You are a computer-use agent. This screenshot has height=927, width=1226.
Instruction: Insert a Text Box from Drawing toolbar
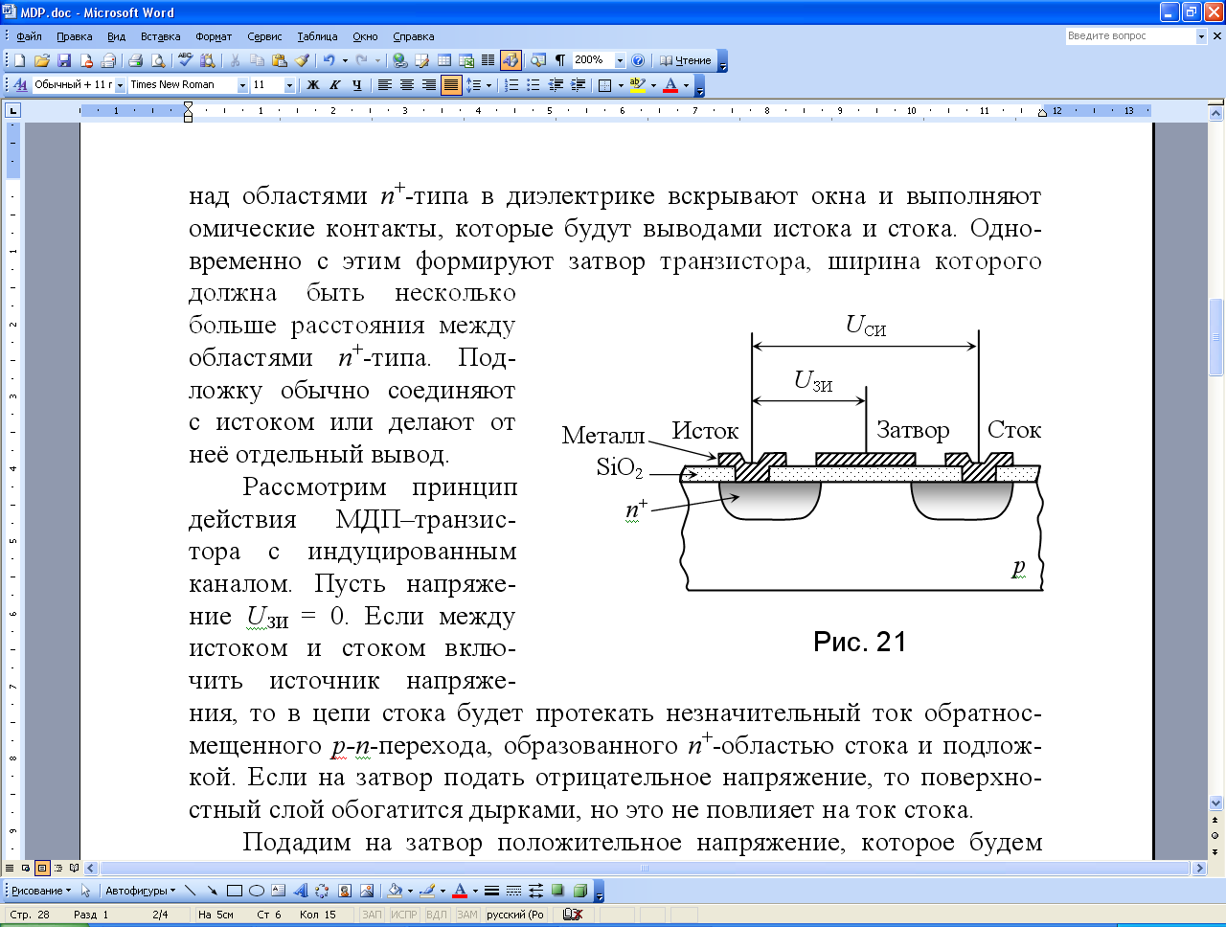tap(278, 891)
